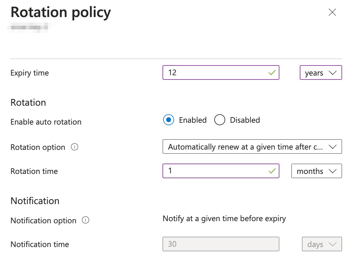Click the green checkmark in Rotation time field
The image size is (350, 265).
pos(272,171)
